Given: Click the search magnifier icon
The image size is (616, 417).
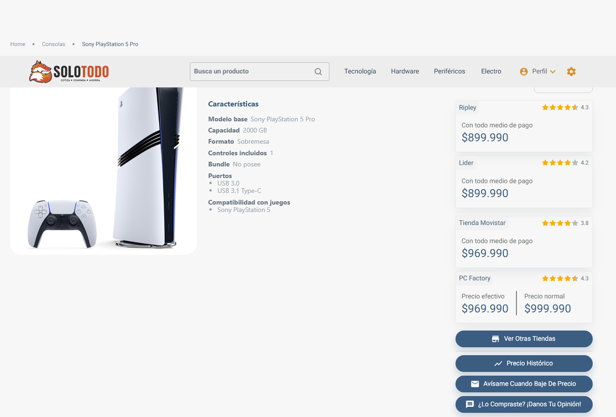Looking at the screenshot, I should (318, 72).
